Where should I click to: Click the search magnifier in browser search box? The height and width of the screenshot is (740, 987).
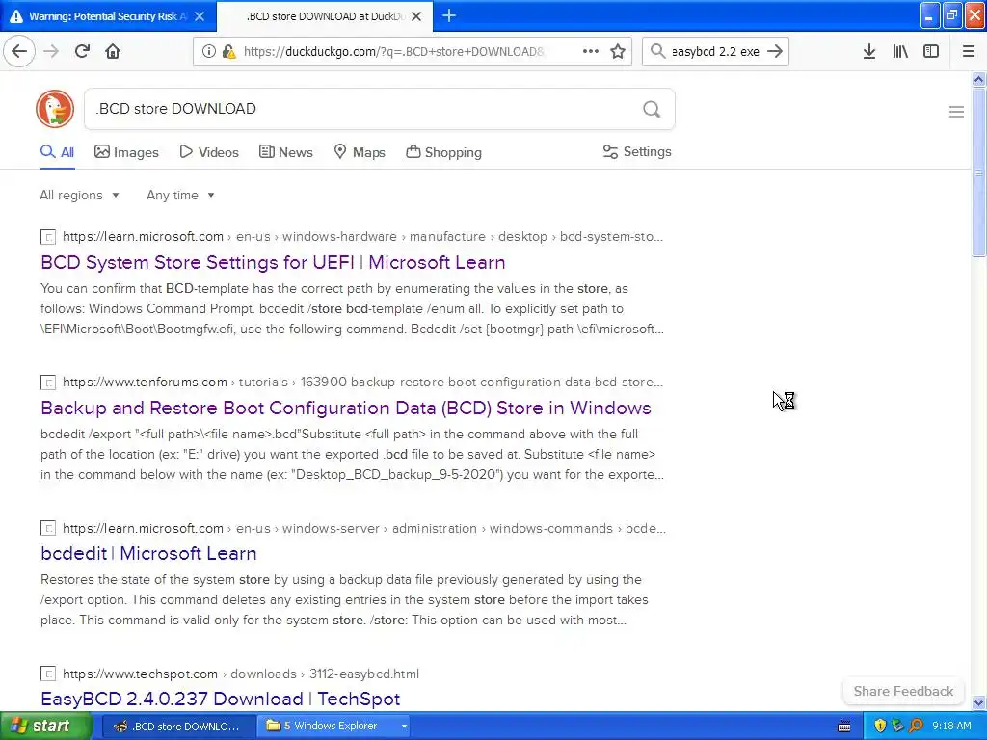[x=657, y=52]
